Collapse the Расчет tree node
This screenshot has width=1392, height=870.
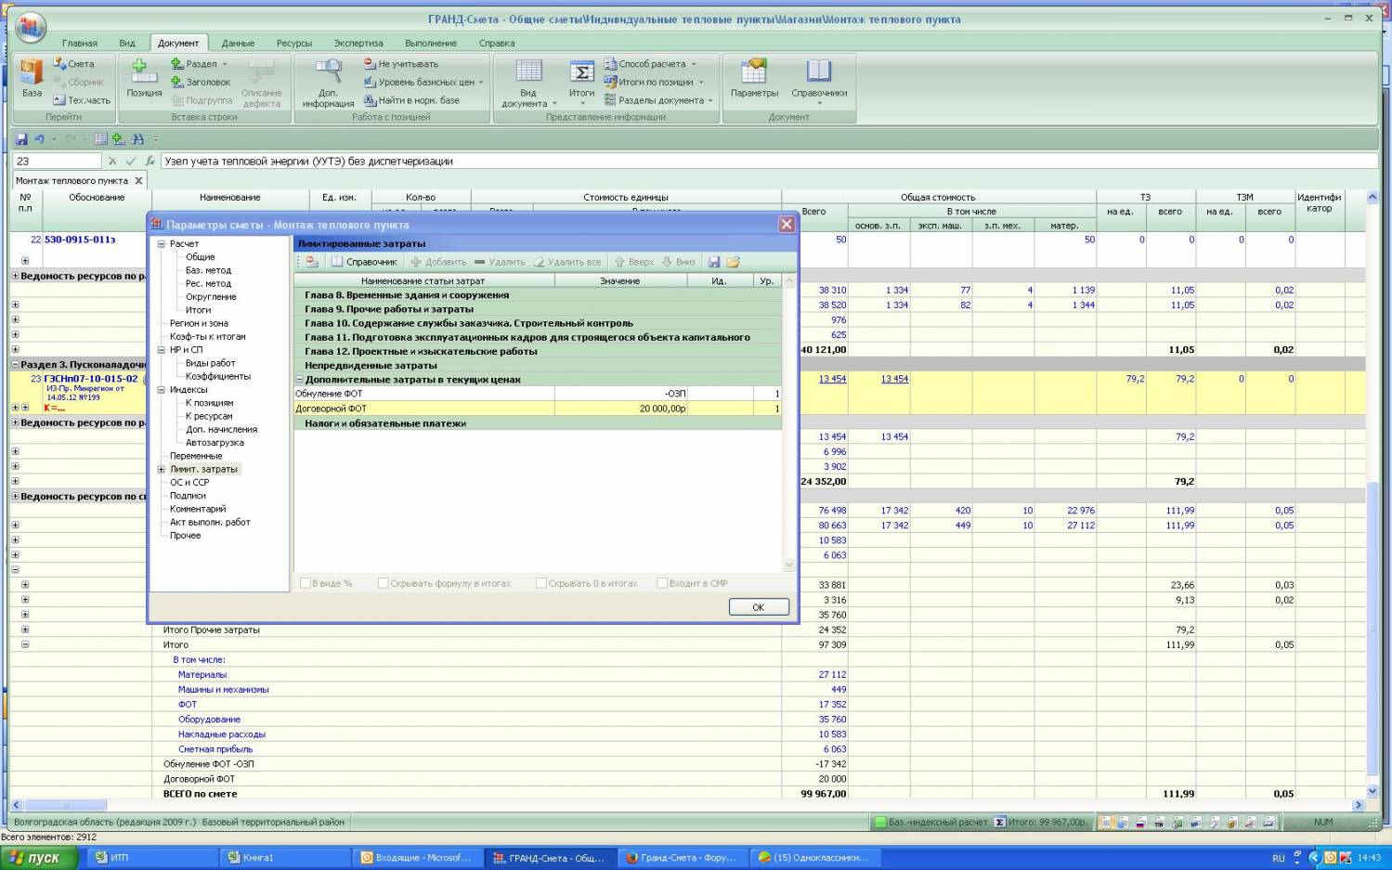tap(161, 244)
